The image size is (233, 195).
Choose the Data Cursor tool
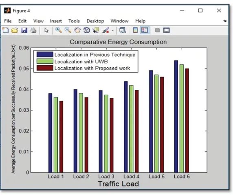pos(96,30)
